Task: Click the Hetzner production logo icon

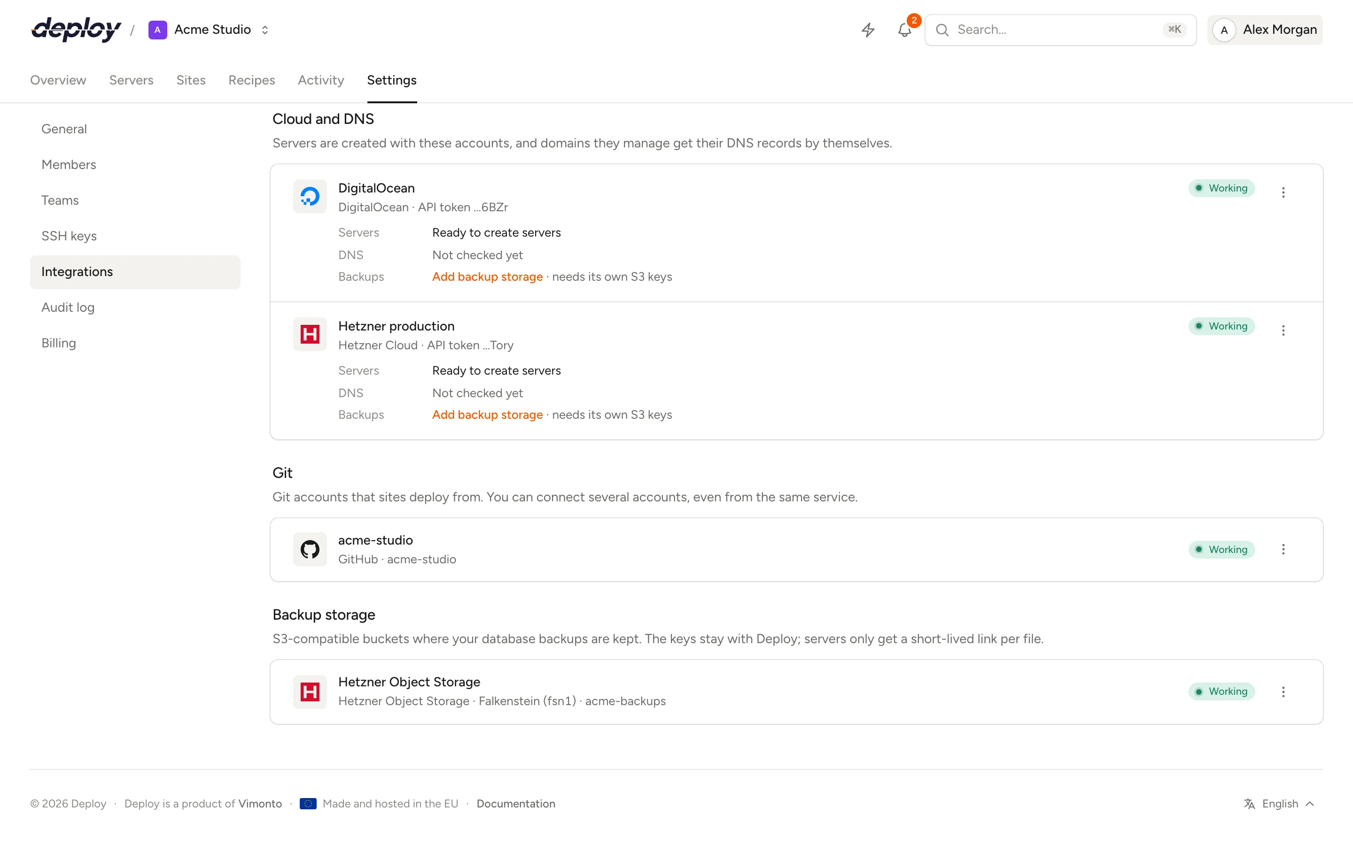Action: (310, 334)
